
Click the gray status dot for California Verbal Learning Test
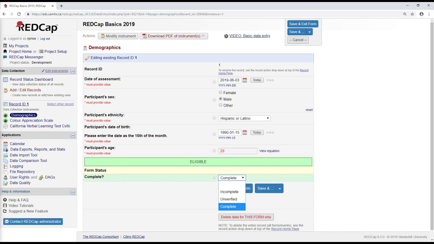(x=5, y=126)
